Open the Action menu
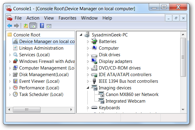Image resolution: width=195 pixels, height=130 pixels. [x=33, y=18]
